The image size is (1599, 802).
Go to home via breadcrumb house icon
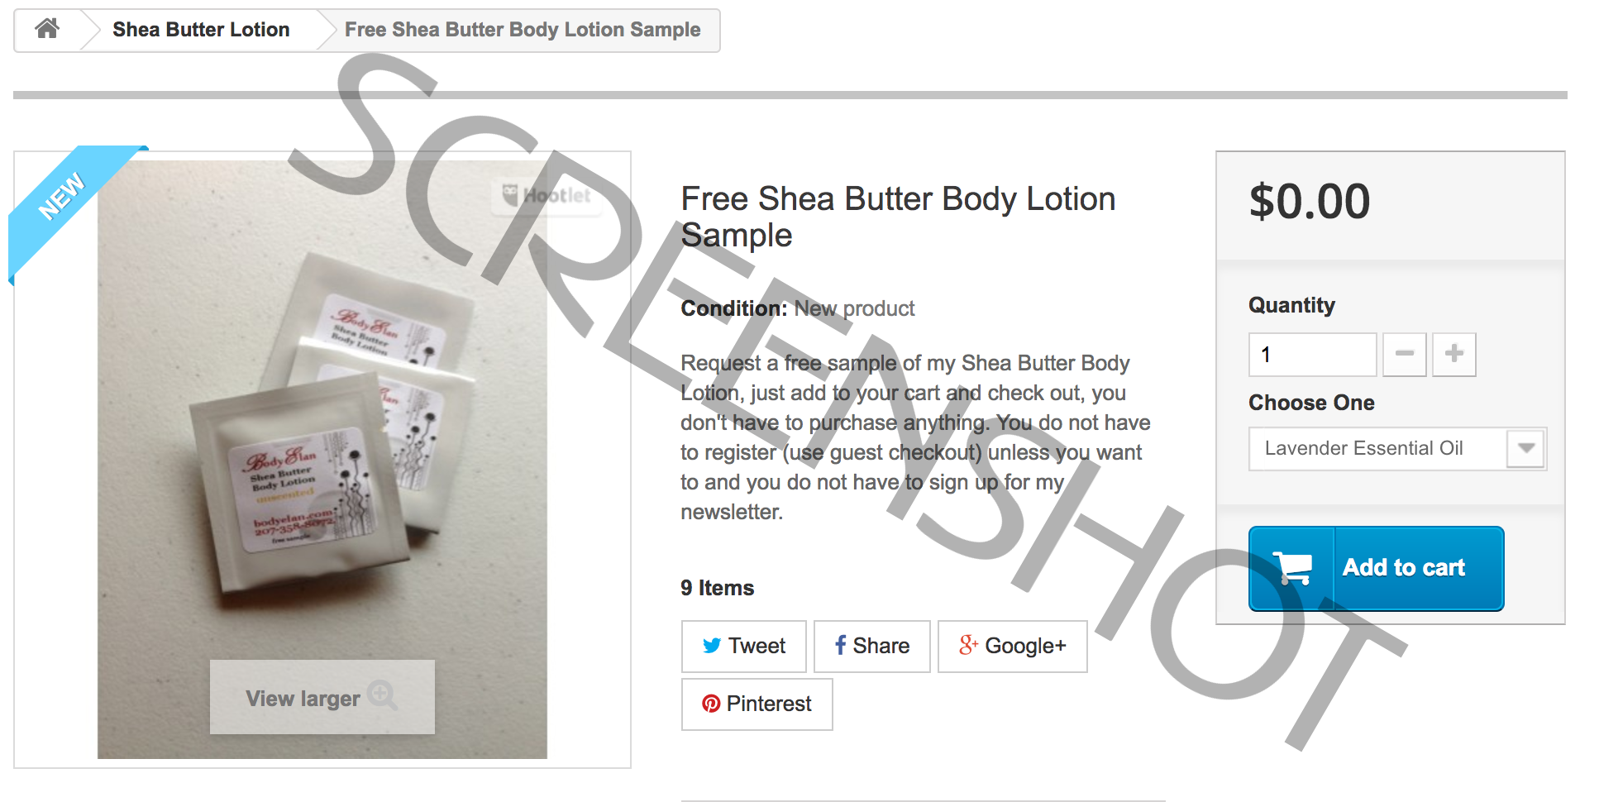tap(47, 29)
